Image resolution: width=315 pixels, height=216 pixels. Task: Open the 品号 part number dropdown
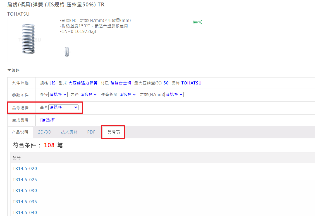coord(63,107)
